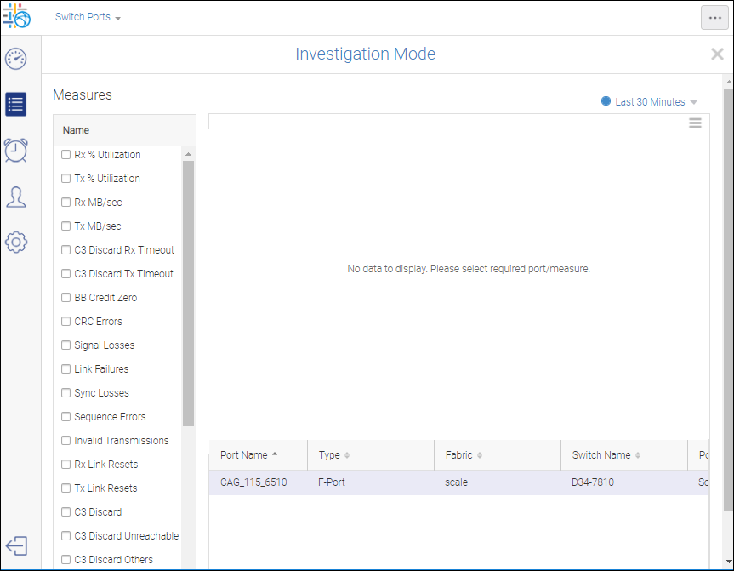
Task: Open the alarm clock alerts icon
Action: (x=16, y=151)
